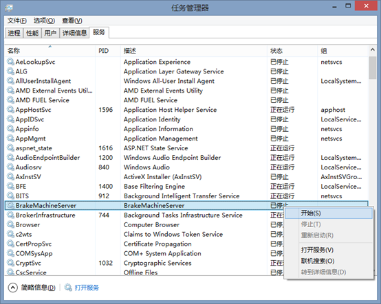Image resolution: width=381 pixels, height=304 pixels.
Task: Choose 打开服务(V) in the context menu
Action: 328,250
